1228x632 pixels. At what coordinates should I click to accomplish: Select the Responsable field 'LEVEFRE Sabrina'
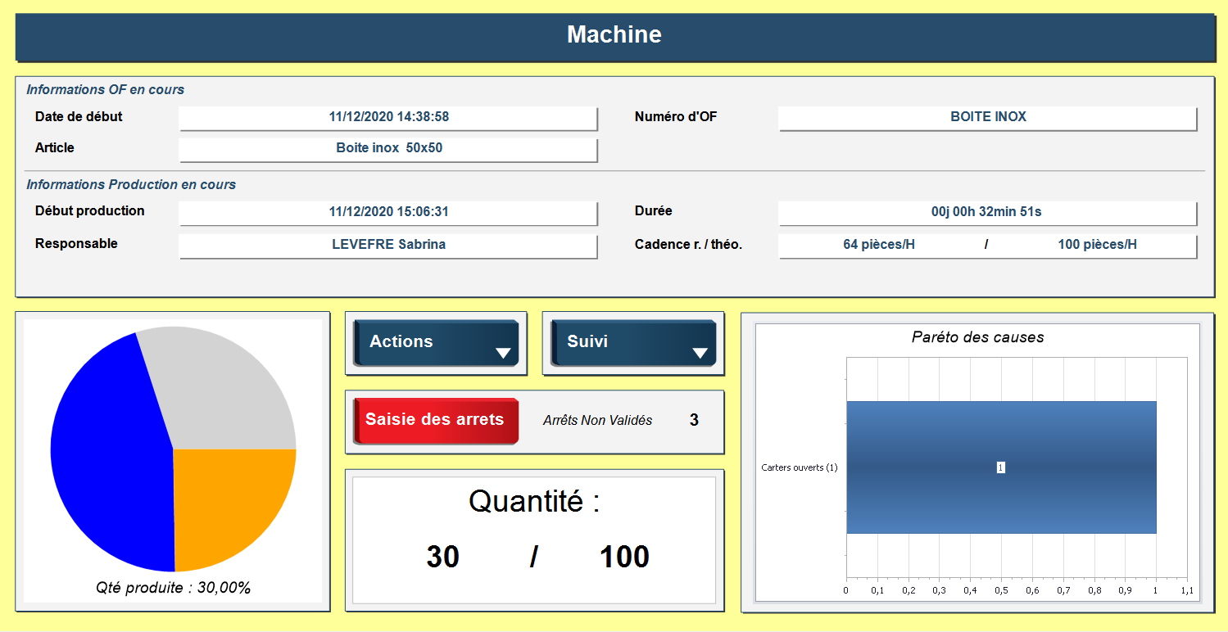(388, 246)
